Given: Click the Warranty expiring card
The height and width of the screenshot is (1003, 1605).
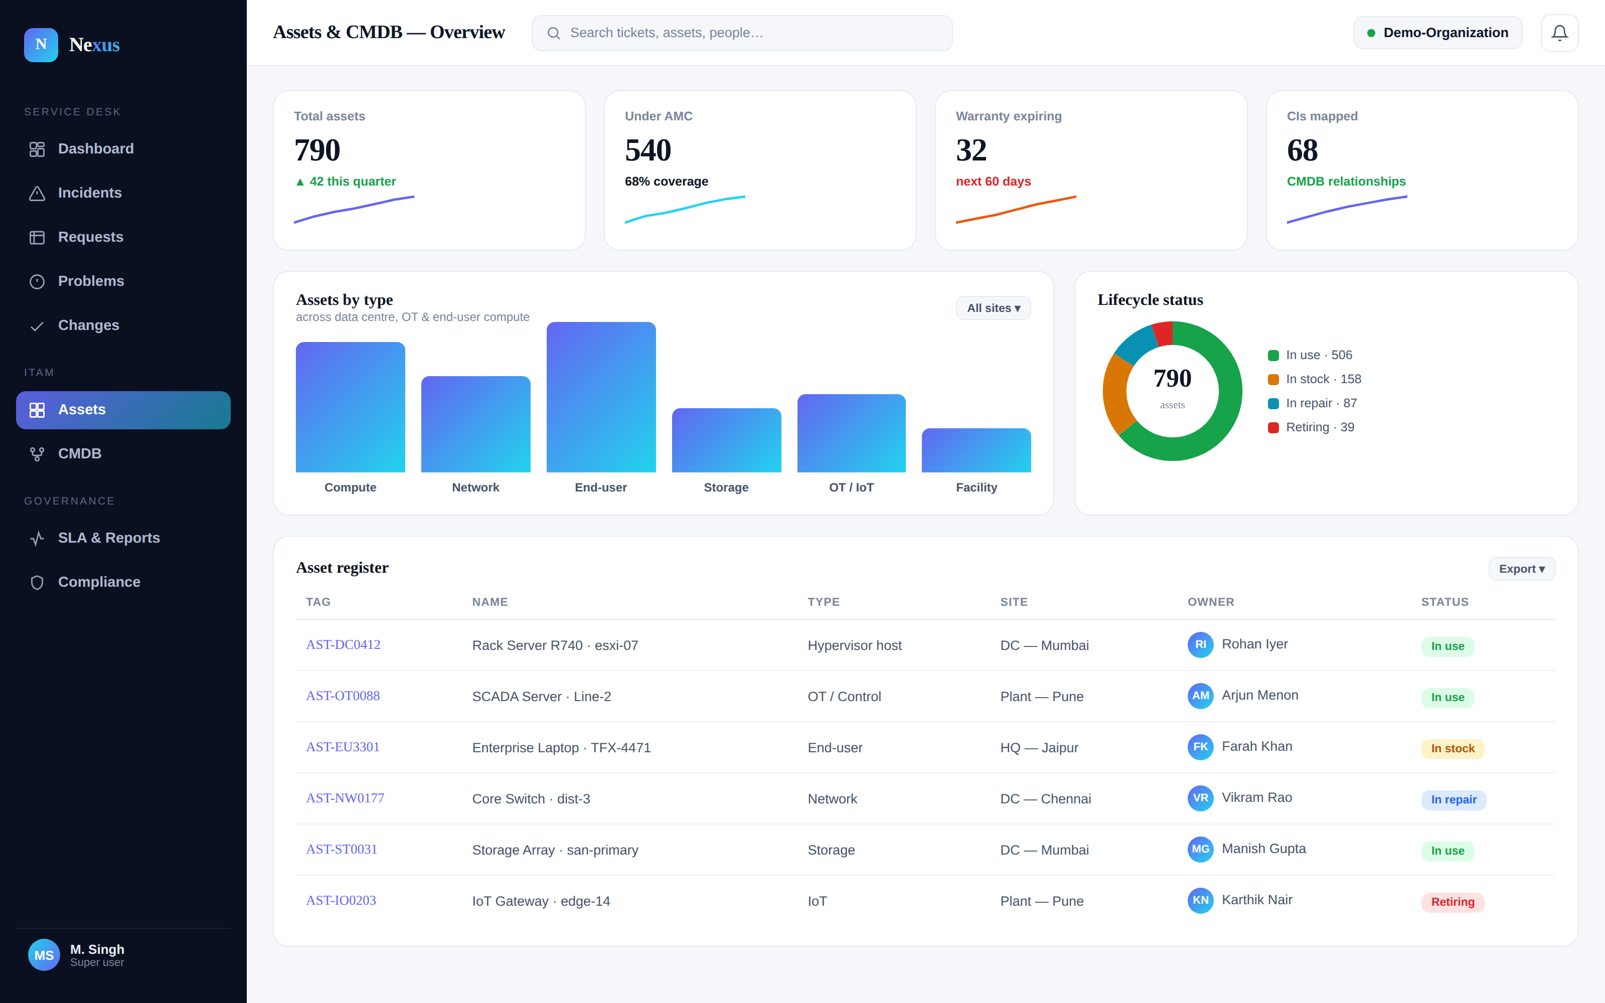Looking at the screenshot, I should [x=1091, y=171].
